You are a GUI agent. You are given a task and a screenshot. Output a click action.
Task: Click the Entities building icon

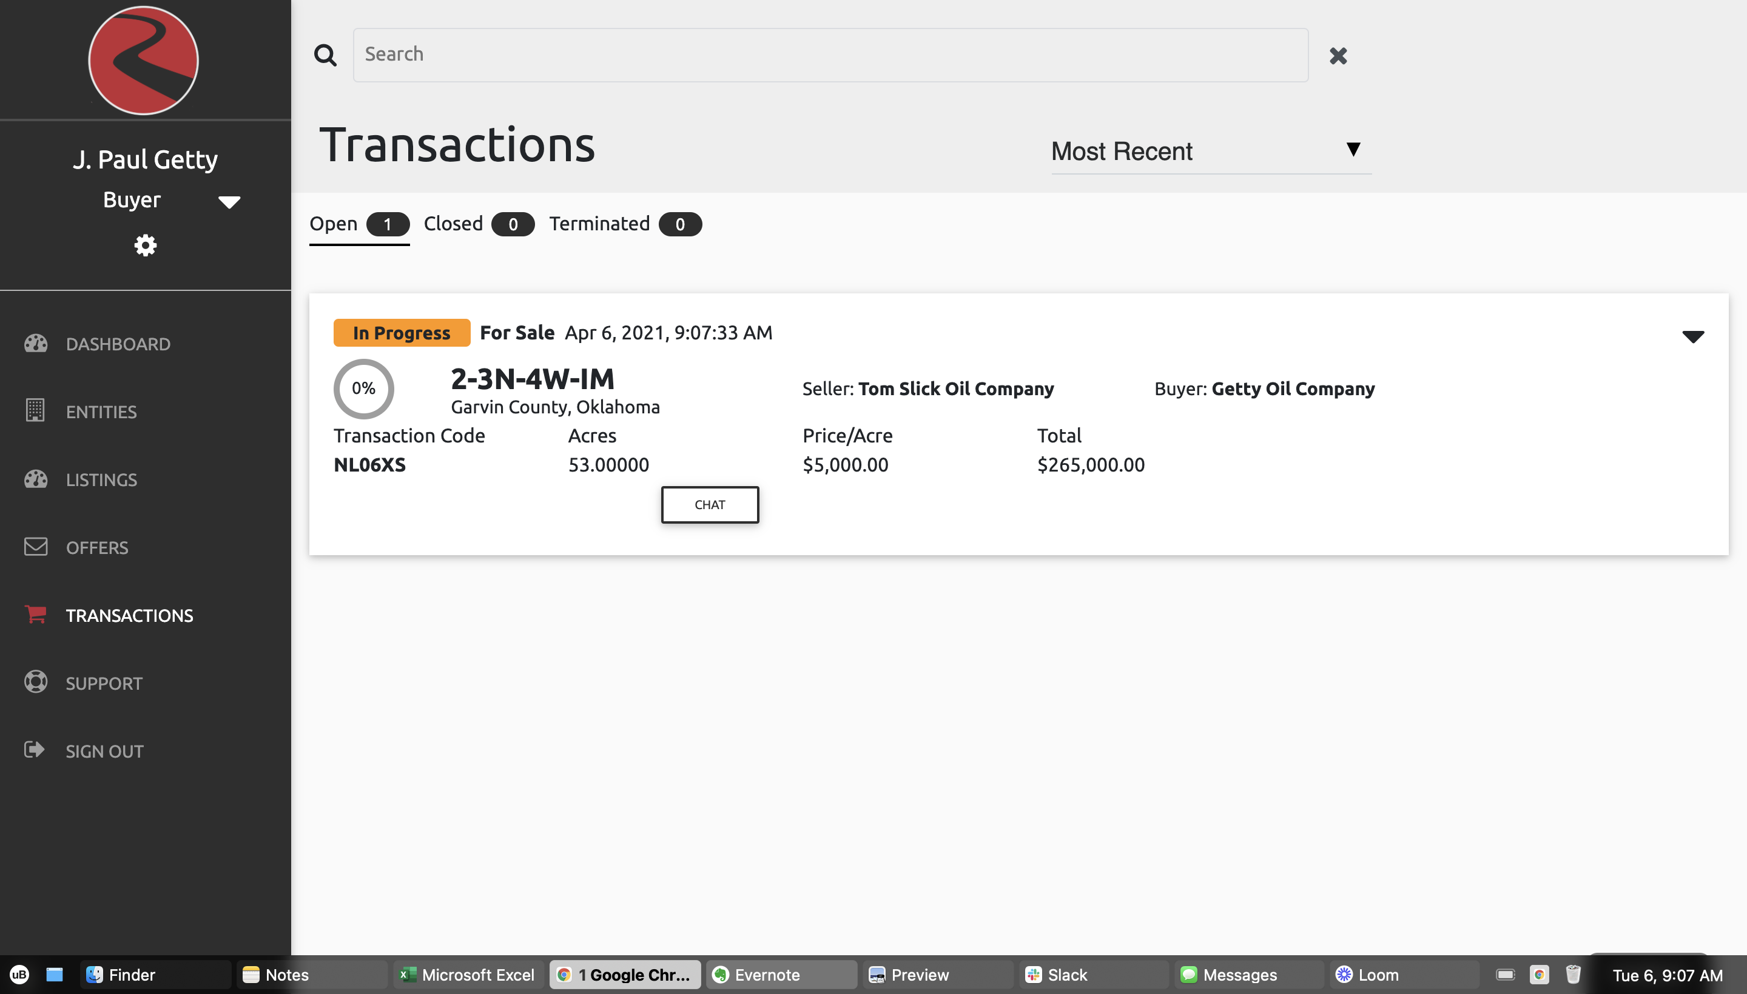35,410
